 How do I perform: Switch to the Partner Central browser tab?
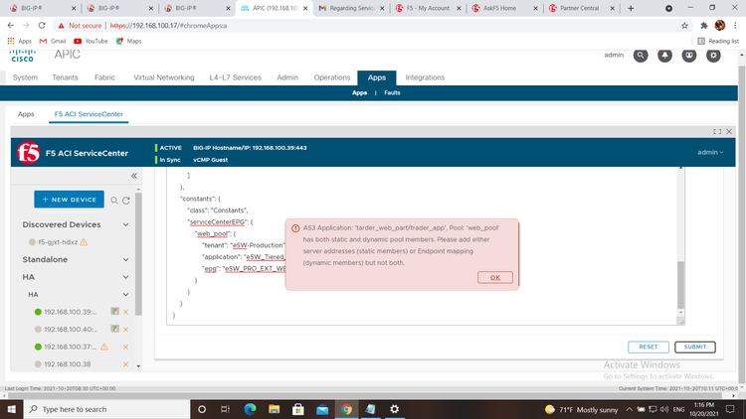click(x=580, y=8)
